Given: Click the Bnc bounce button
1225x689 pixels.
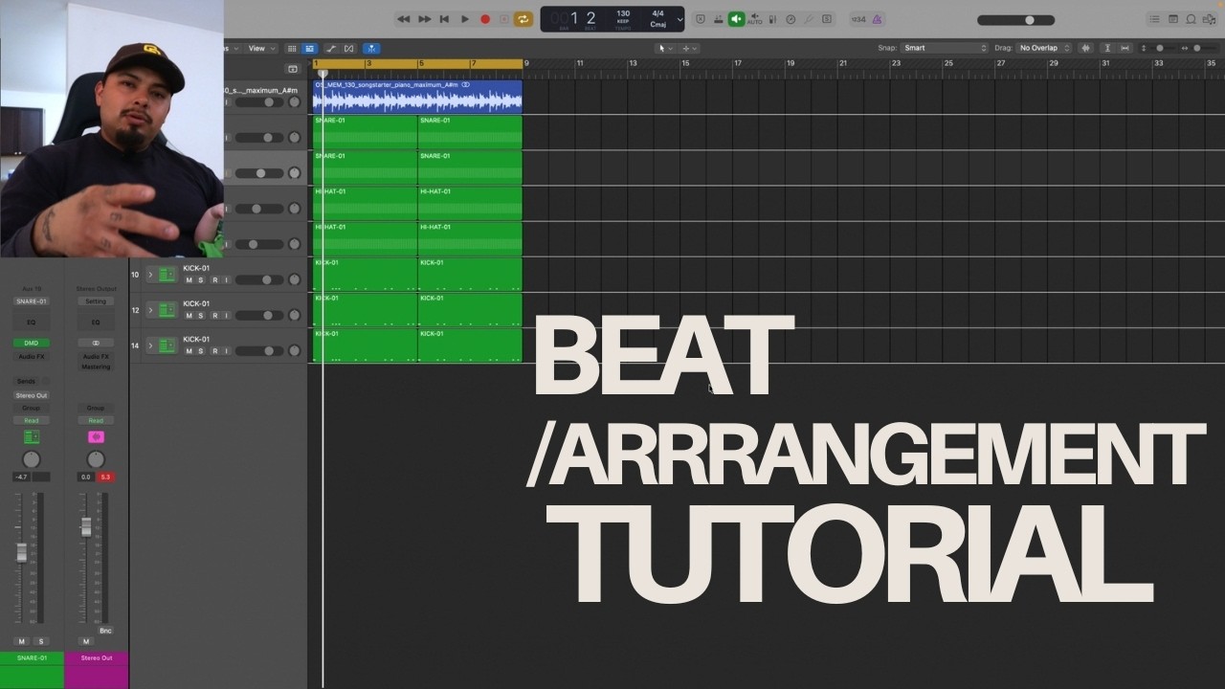Looking at the screenshot, I should (x=105, y=631).
